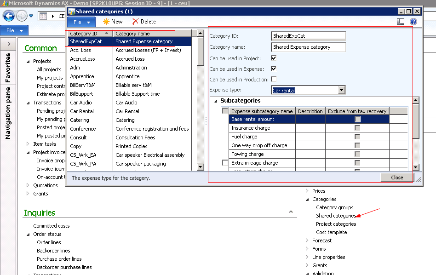
Task: Expand the Forecast tree node
Action: [x=308, y=241]
